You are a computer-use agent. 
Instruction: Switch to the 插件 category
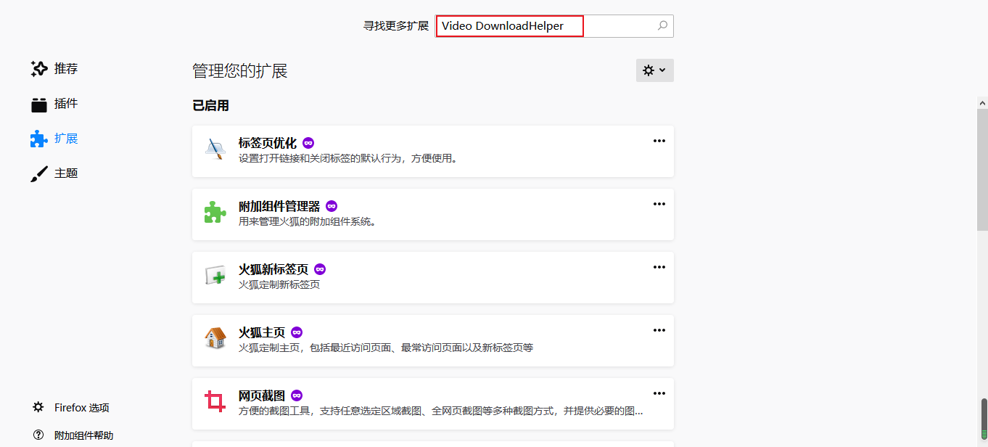tap(66, 104)
